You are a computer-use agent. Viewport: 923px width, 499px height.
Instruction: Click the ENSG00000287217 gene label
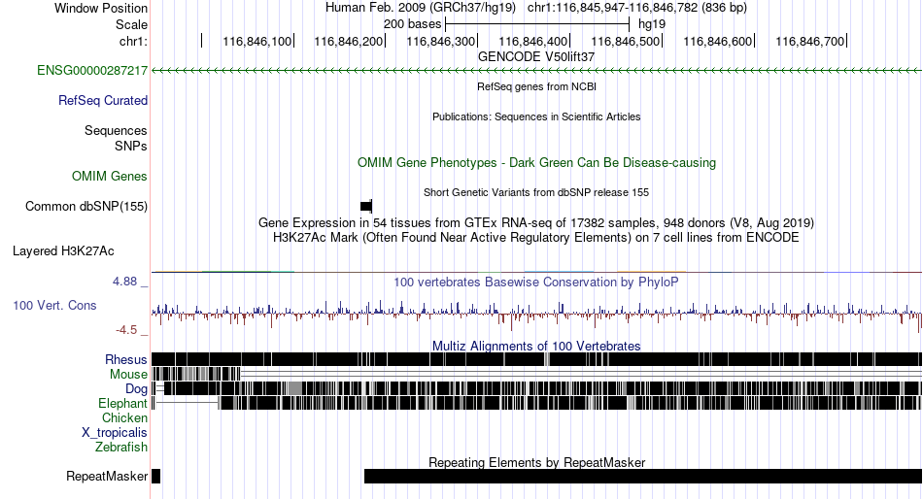92,71
